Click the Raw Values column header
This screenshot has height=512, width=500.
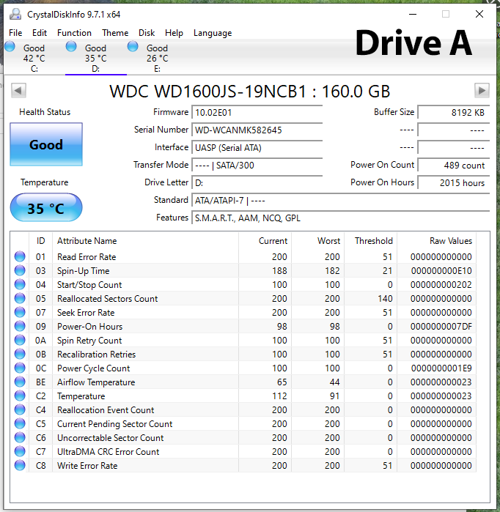pyautogui.click(x=451, y=241)
